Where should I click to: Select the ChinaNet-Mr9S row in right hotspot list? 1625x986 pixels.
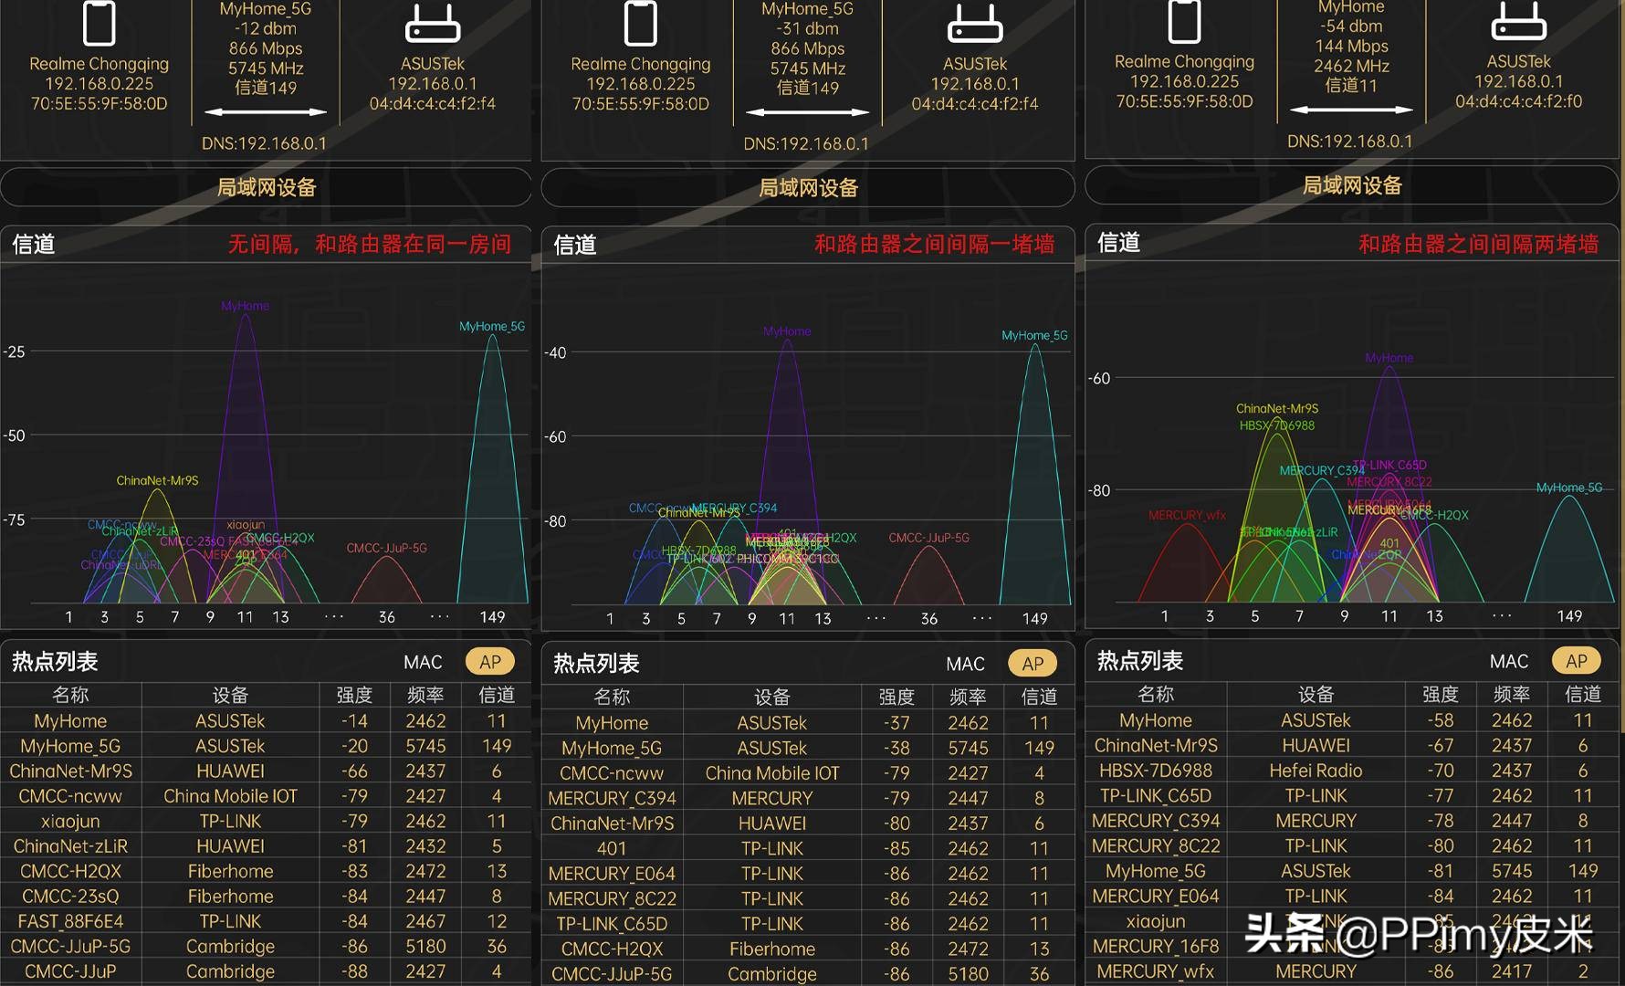(x=1156, y=745)
